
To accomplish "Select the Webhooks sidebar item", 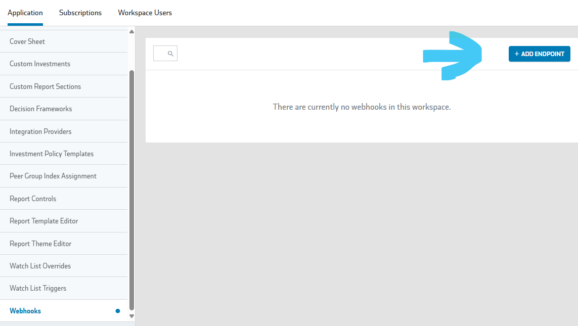I will (25, 311).
